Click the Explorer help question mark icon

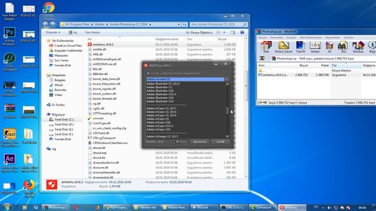point(242,32)
